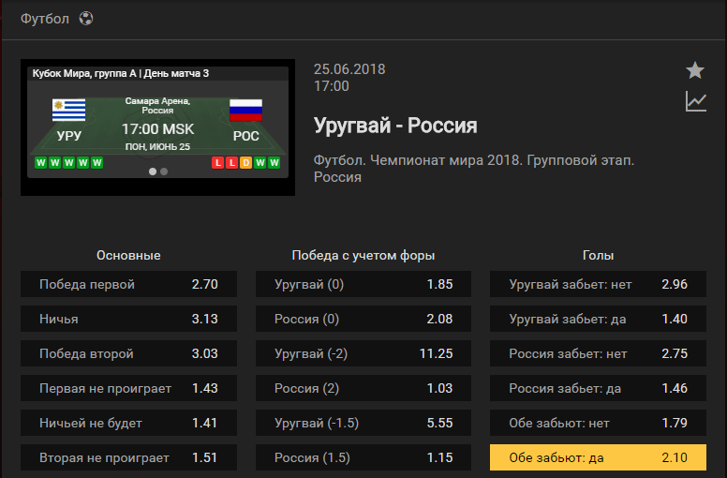Viewport: 727px width, 478px height.
Task: Pick Уругвай забьет: нет at 2.96
Action: [598, 284]
